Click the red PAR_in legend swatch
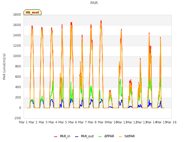The width and height of the screenshot is (189, 142). 56,136
